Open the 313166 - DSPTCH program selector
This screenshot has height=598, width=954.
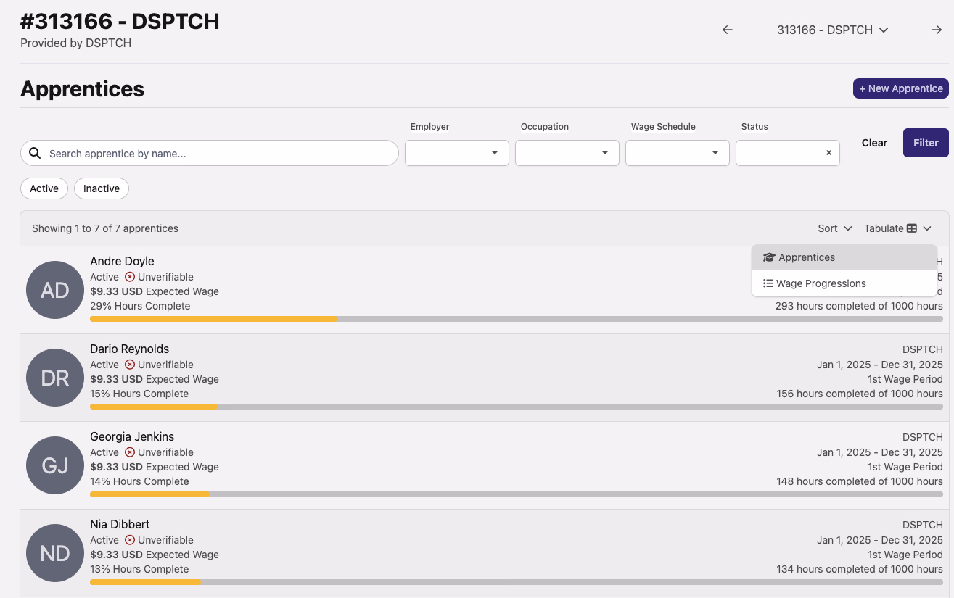833,30
